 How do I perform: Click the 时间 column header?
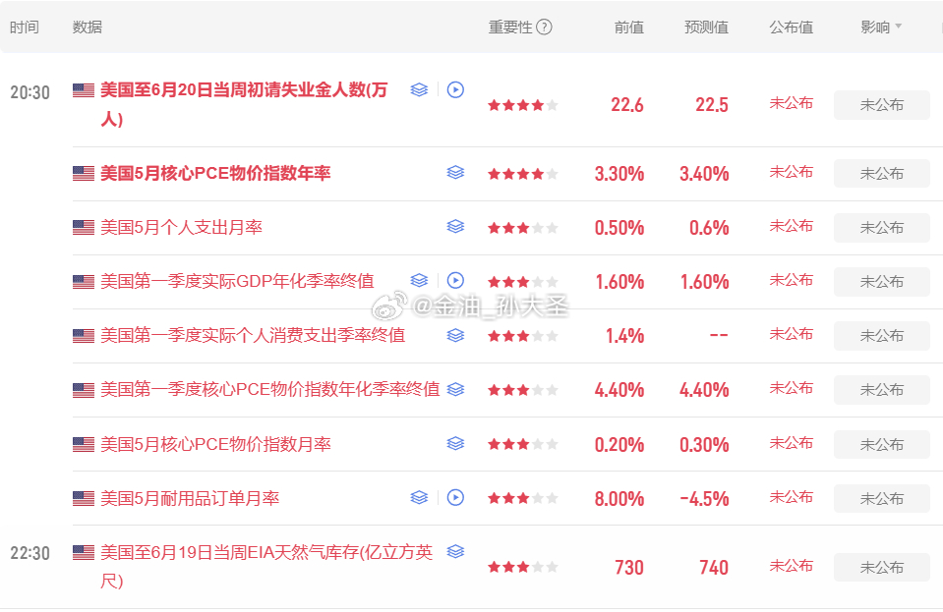tap(25, 28)
